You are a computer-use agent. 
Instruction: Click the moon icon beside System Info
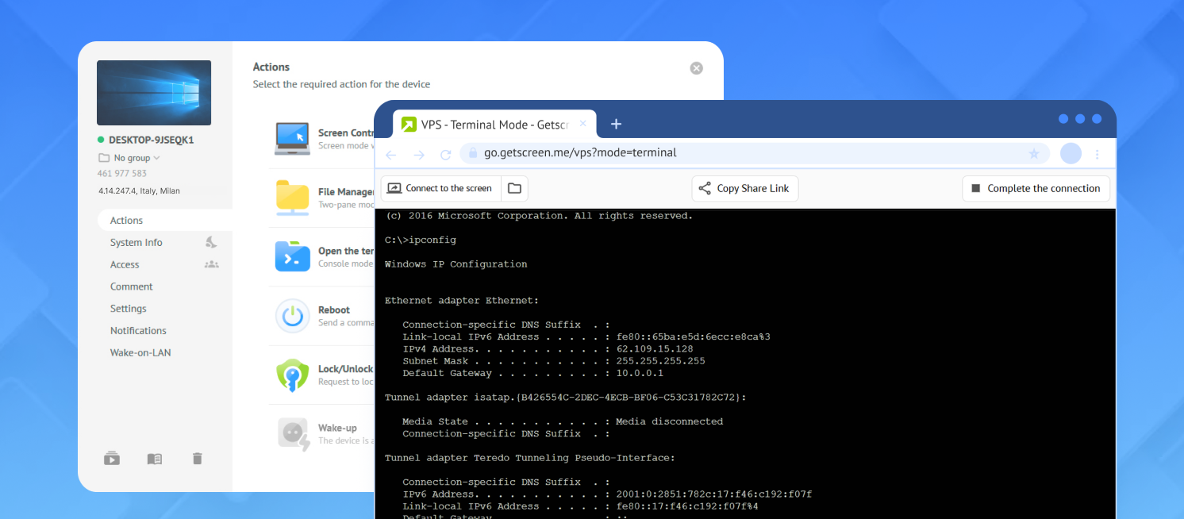[x=211, y=242]
